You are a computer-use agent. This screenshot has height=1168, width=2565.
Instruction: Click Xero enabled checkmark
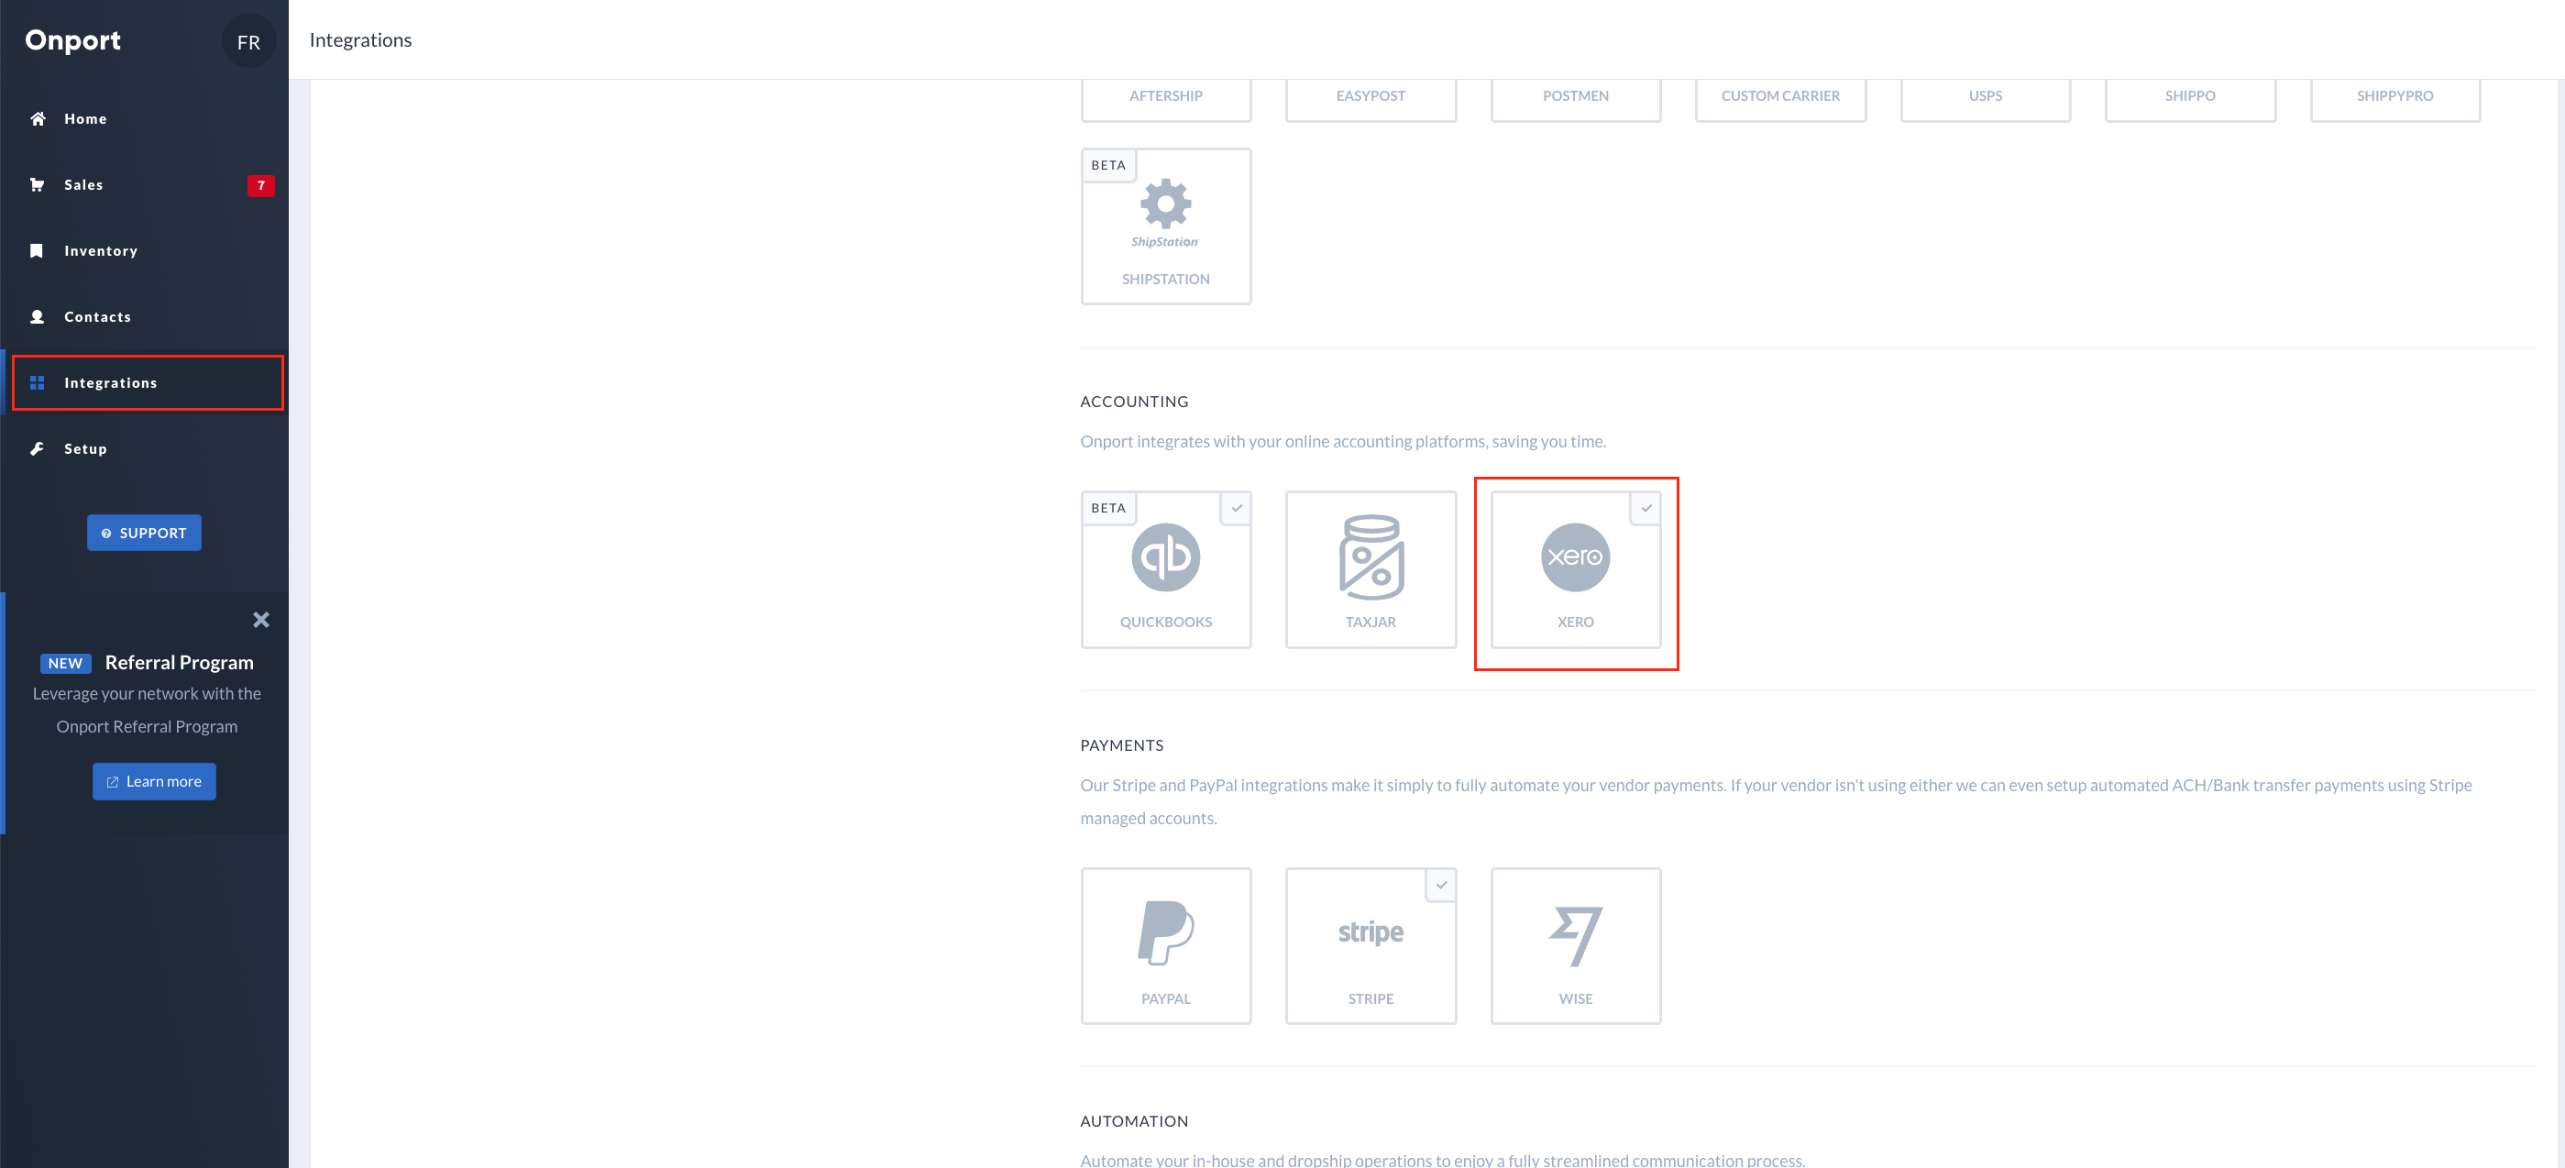click(1646, 508)
